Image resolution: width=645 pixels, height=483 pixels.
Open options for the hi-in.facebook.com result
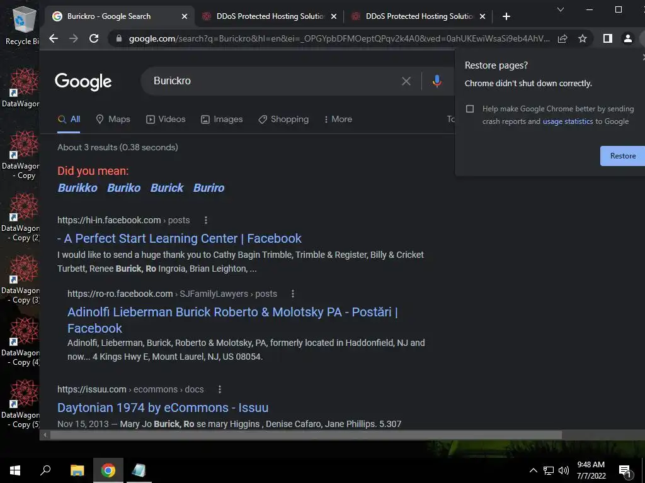pos(206,220)
